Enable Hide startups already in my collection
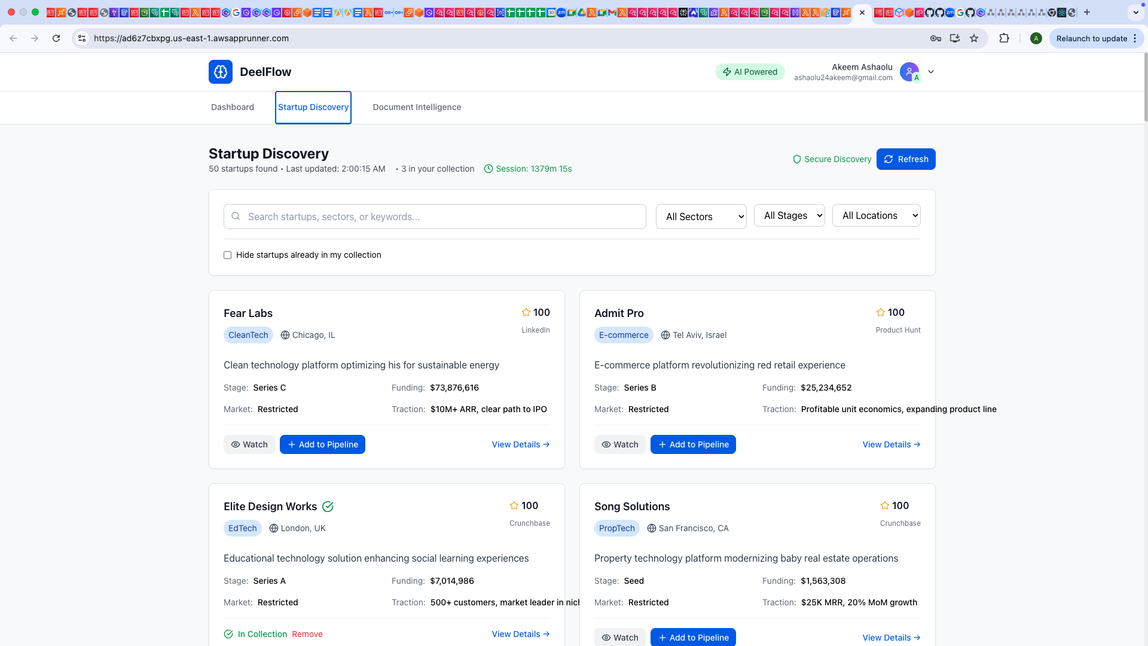 click(x=227, y=255)
